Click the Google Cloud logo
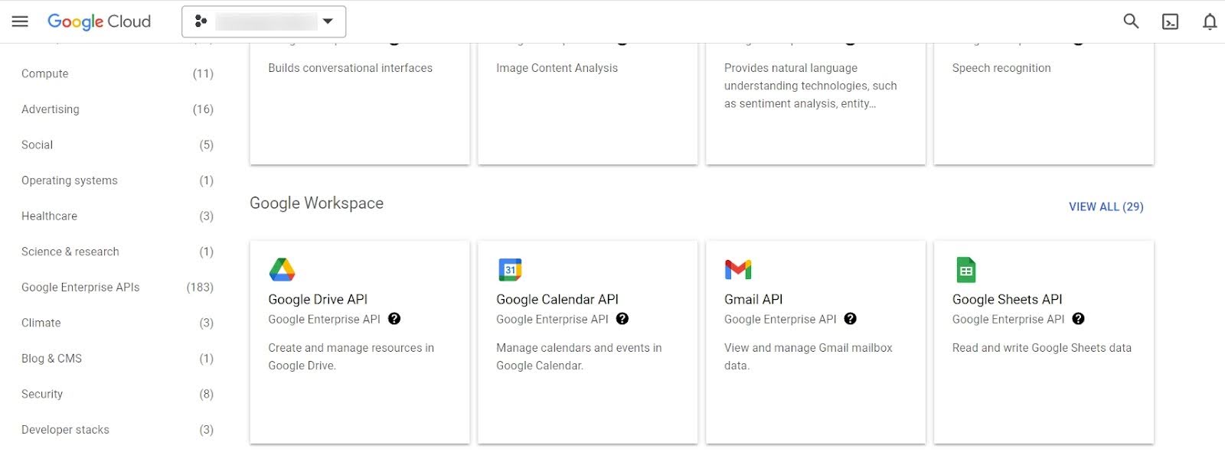Viewport: 1225px width, 455px height. coord(100,21)
